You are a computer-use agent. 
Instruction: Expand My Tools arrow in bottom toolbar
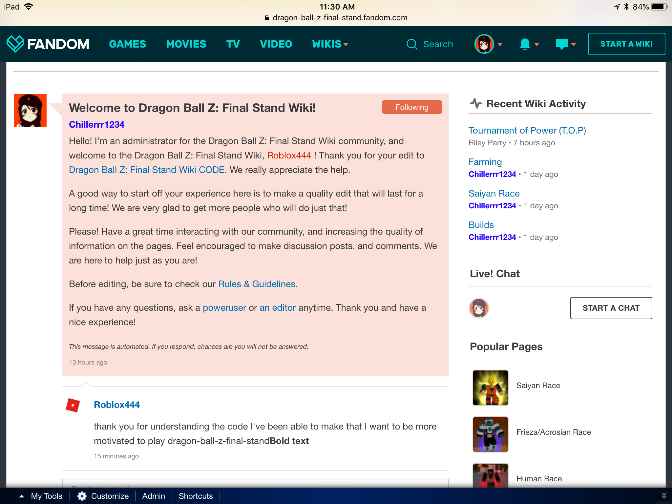pyautogui.click(x=22, y=496)
